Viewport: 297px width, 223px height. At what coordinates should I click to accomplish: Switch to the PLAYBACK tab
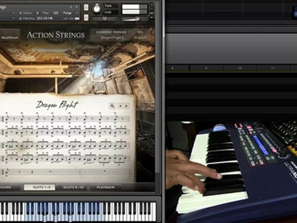tap(106, 187)
